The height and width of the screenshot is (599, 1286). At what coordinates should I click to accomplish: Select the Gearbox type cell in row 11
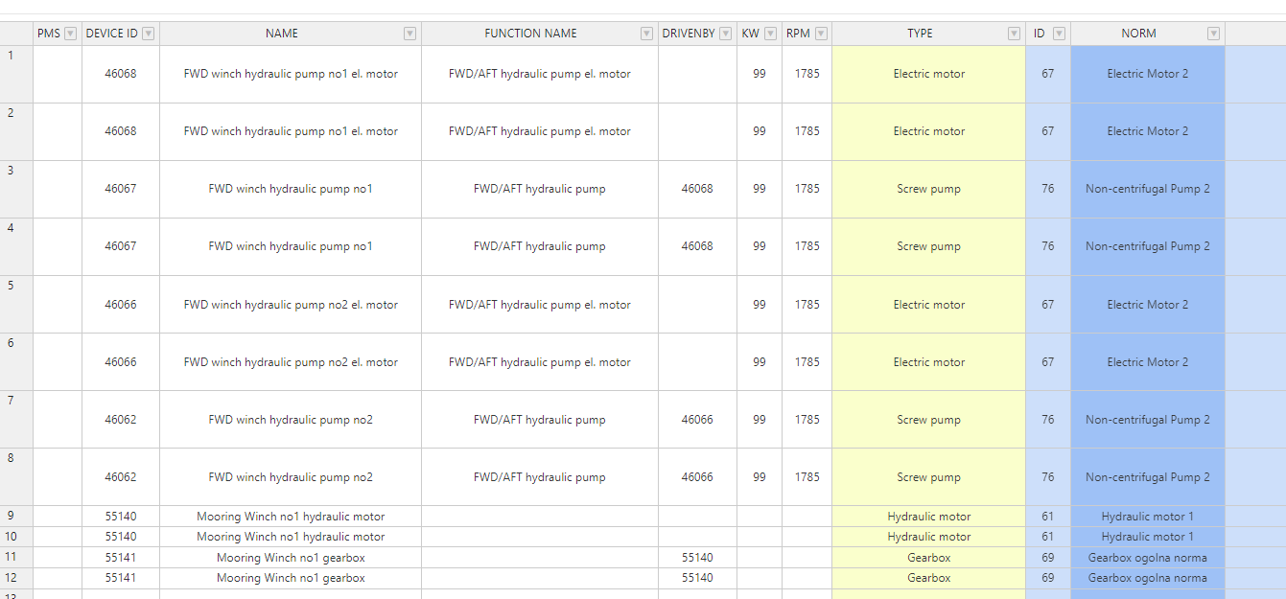[x=928, y=558]
